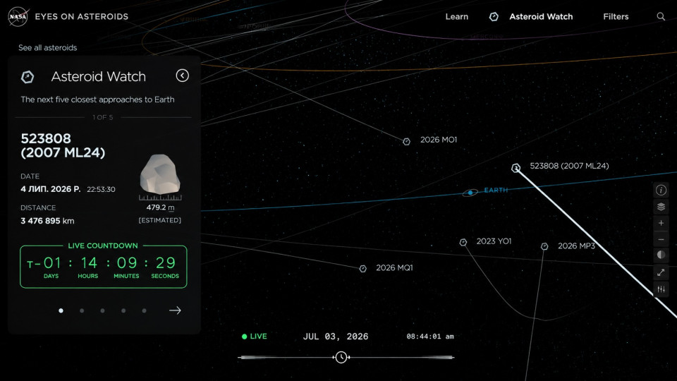
Task: Click the 2026 MO1 label
Action: (x=439, y=140)
